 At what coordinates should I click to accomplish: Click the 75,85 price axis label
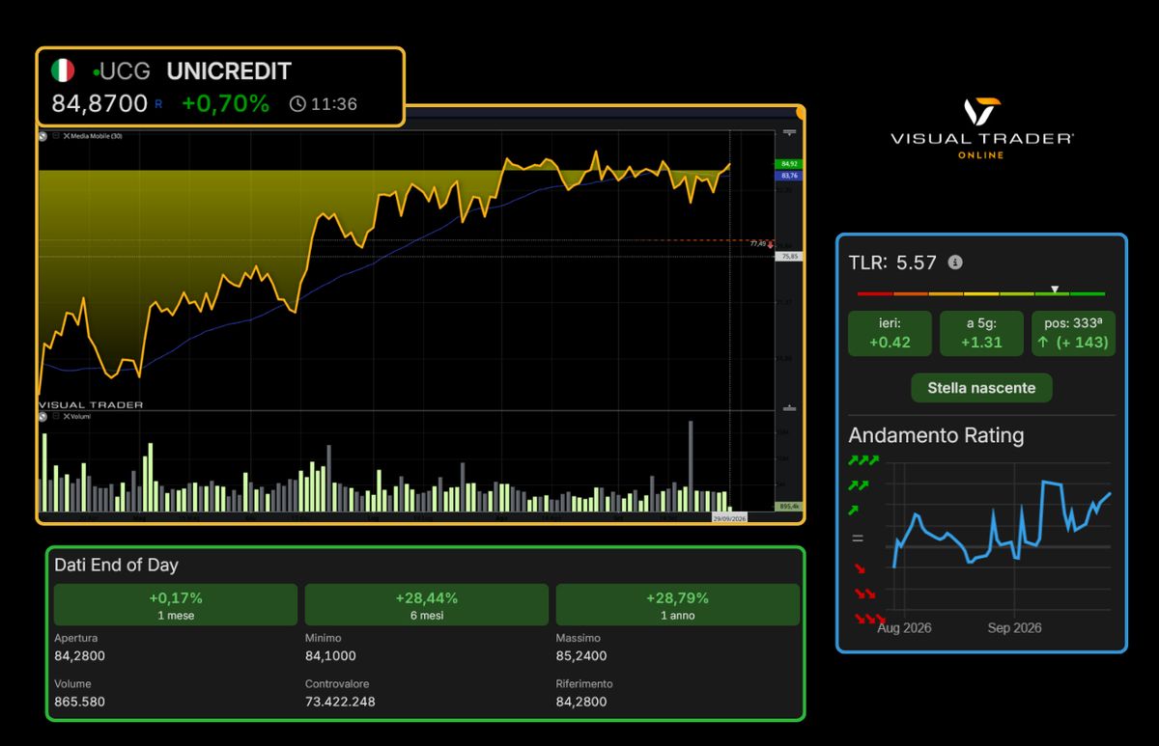tap(788, 256)
